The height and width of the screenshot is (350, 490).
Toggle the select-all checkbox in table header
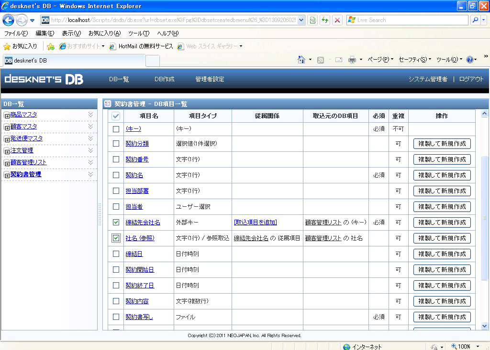(116, 116)
